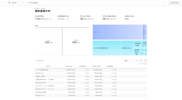This screenshot has width=182, height=100.
Task: Click the かいせい物産株式会社 treemap tile
Action: [107, 48]
